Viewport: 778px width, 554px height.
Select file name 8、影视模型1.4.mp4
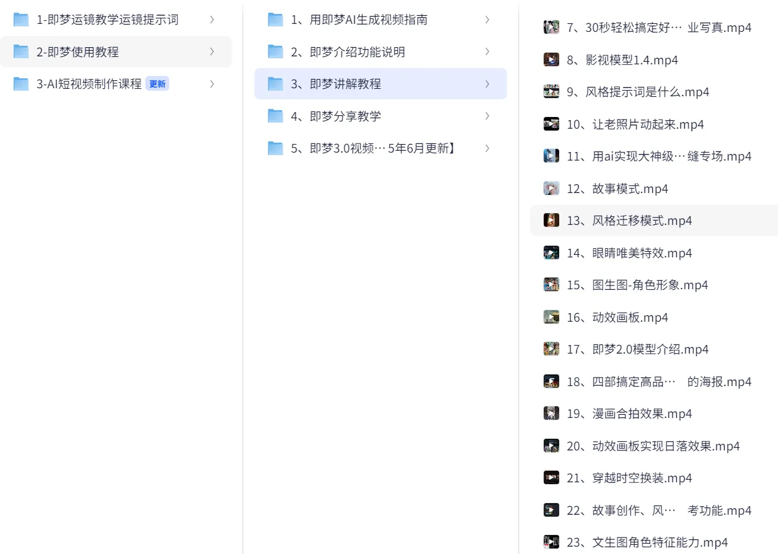(622, 60)
